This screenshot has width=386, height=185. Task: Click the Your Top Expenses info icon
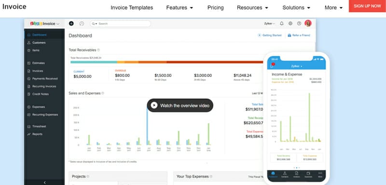[x=211, y=176]
